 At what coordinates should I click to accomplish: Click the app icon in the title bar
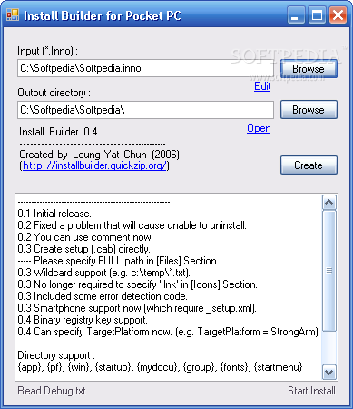tap(13, 15)
